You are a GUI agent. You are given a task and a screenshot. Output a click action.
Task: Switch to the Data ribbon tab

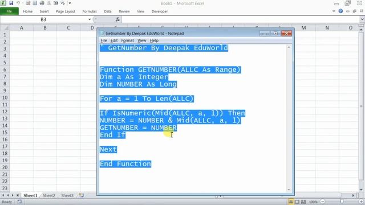[108, 11]
